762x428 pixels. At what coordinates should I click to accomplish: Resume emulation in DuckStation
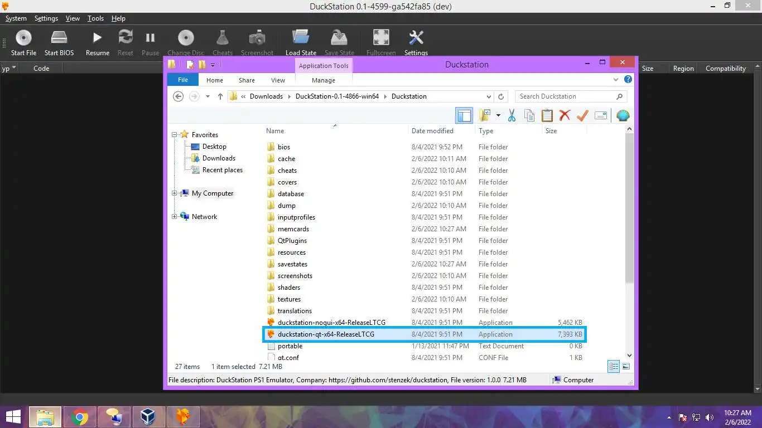coord(98,43)
